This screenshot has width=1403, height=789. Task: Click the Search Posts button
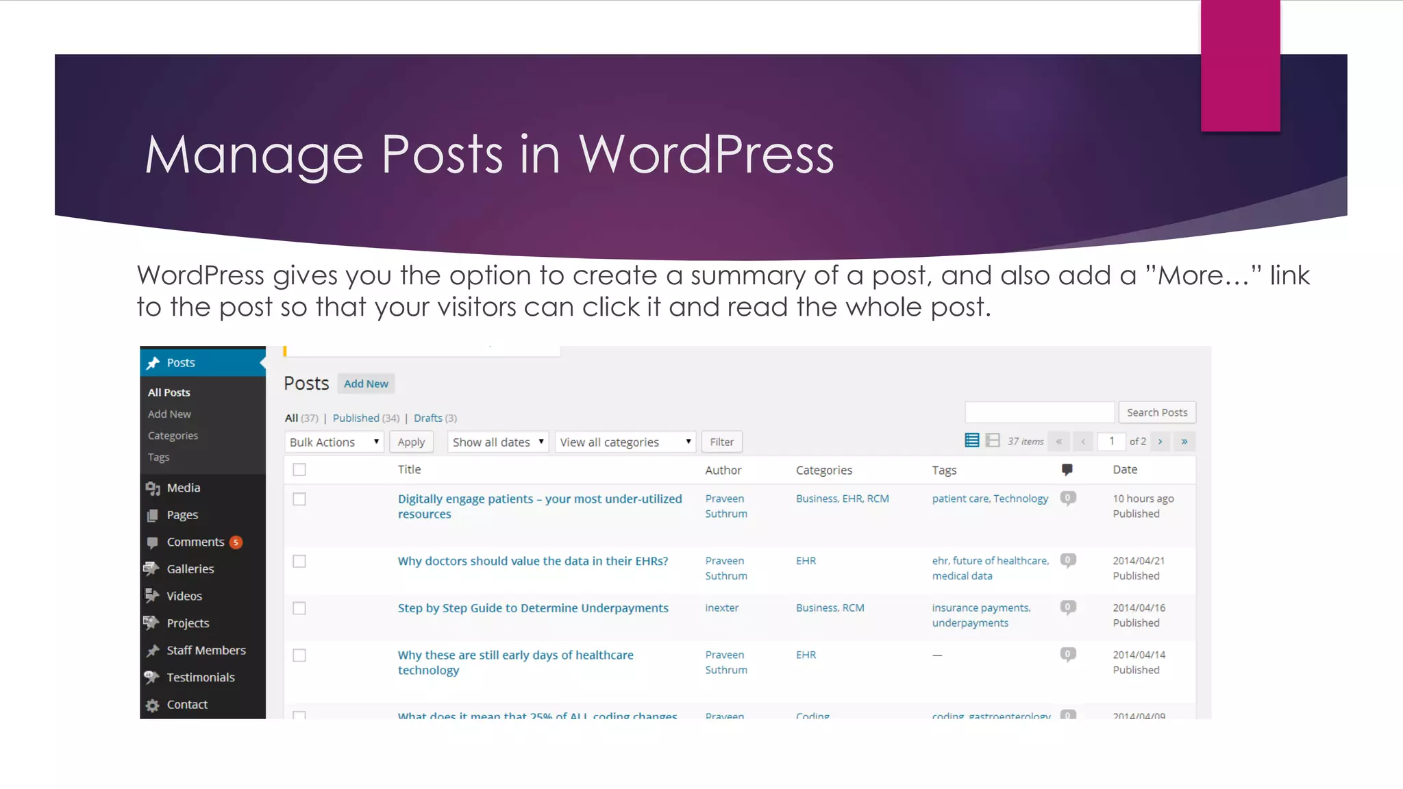pos(1157,412)
